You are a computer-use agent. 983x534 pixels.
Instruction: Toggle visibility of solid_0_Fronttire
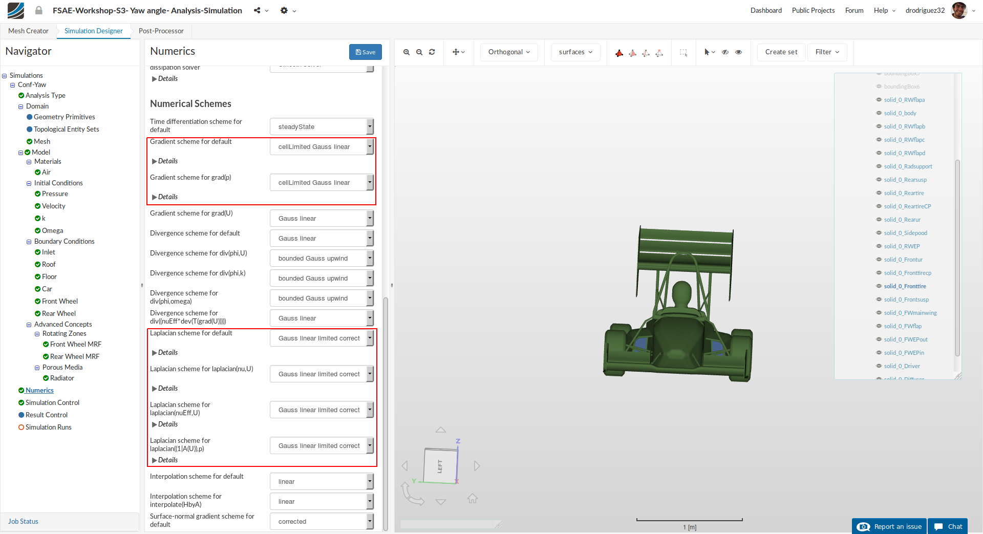tap(879, 286)
